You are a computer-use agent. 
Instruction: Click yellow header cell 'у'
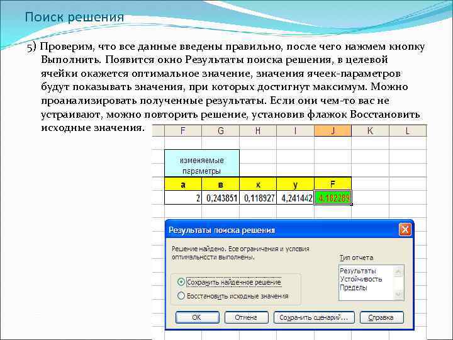click(295, 184)
